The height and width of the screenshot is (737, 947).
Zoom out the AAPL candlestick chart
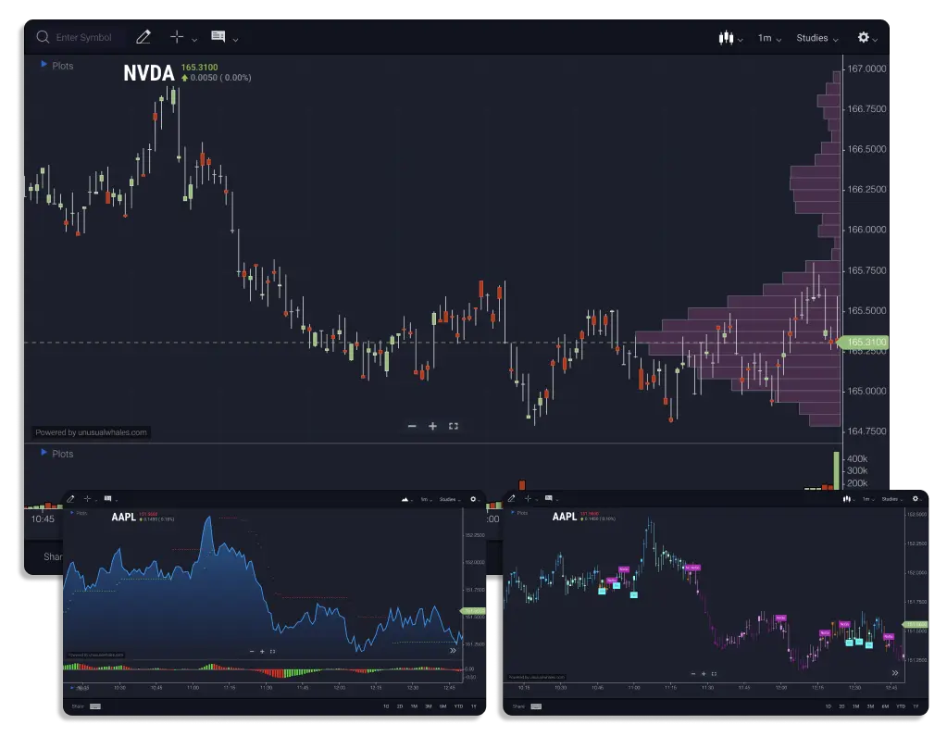click(693, 673)
